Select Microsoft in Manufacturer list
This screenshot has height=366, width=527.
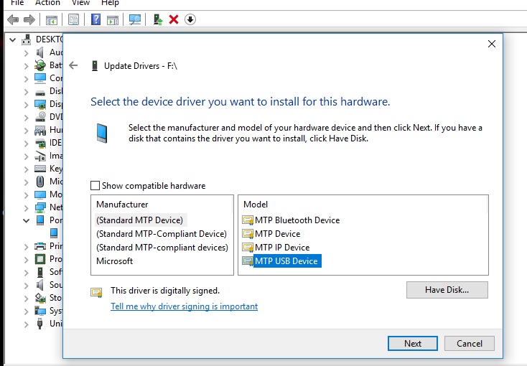click(x=115, y=261)
